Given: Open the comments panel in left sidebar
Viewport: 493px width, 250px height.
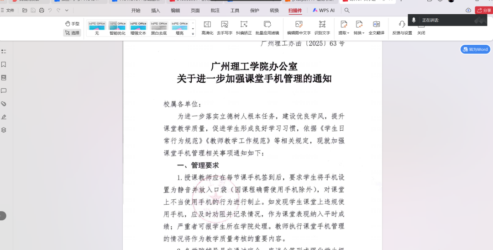Looking at the screenshot, I should pos(4,90).
